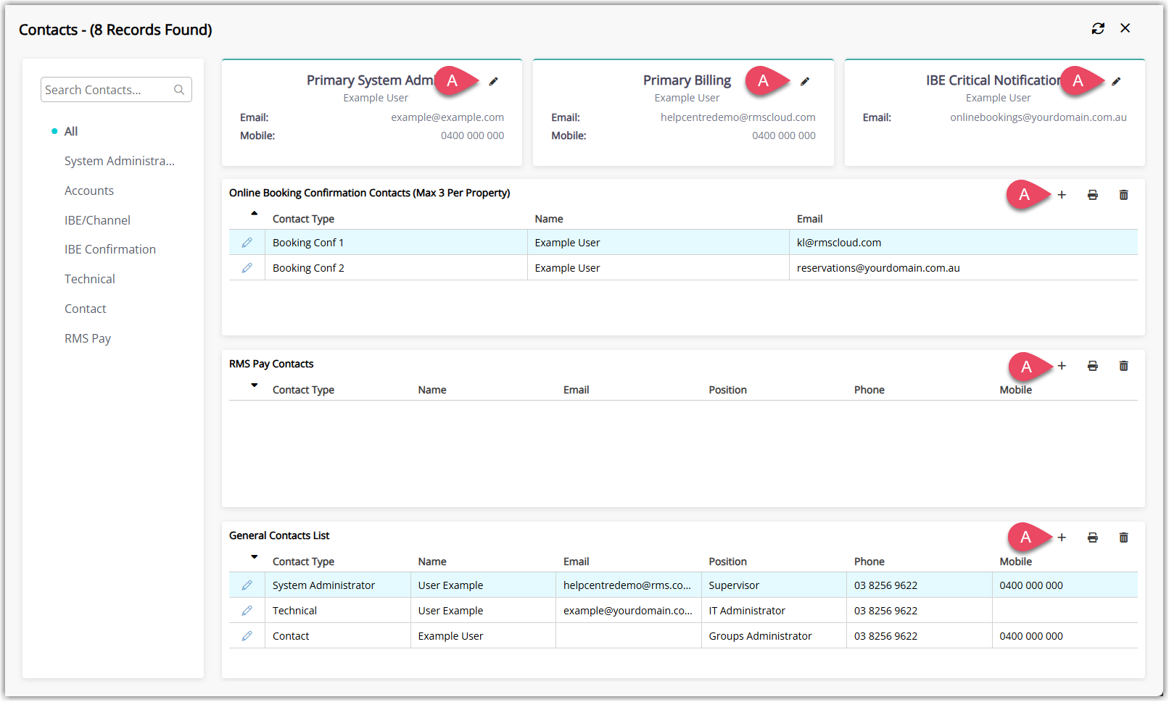This screenshot has width=1169, height=702.
Task: Filter by IBE Confirmation contacts
Action: [x=110, y=249]
